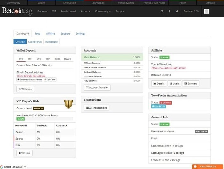The width and height of the screenshot is (224, 169).
Task: Show the deposit QR Code
Action: click(50, 80)
